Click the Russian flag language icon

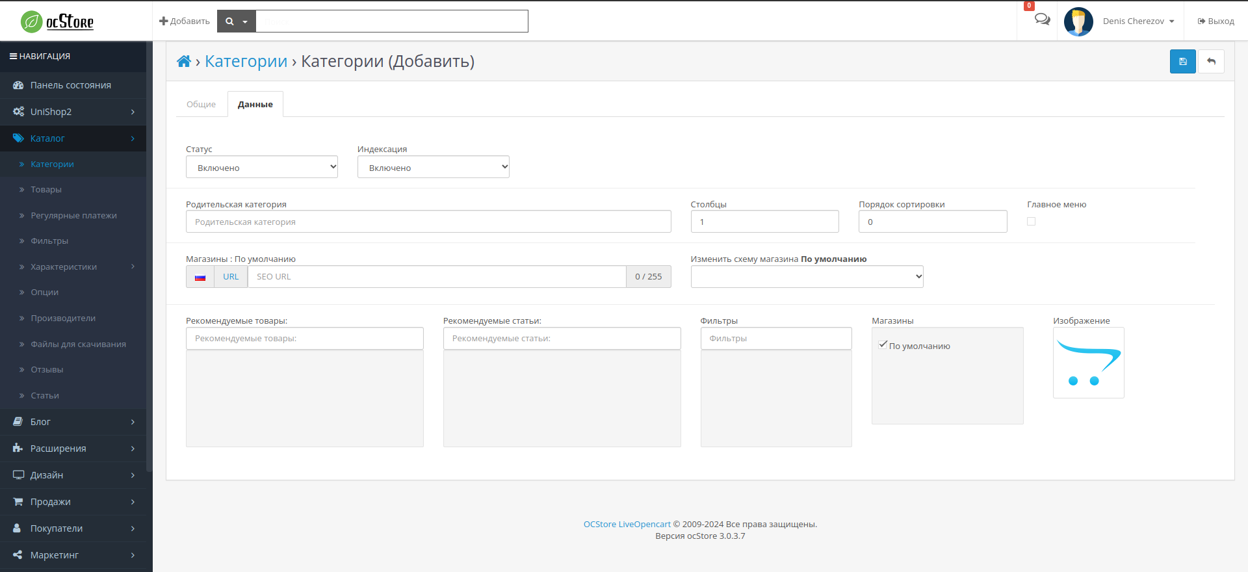[x=200, y=277]
